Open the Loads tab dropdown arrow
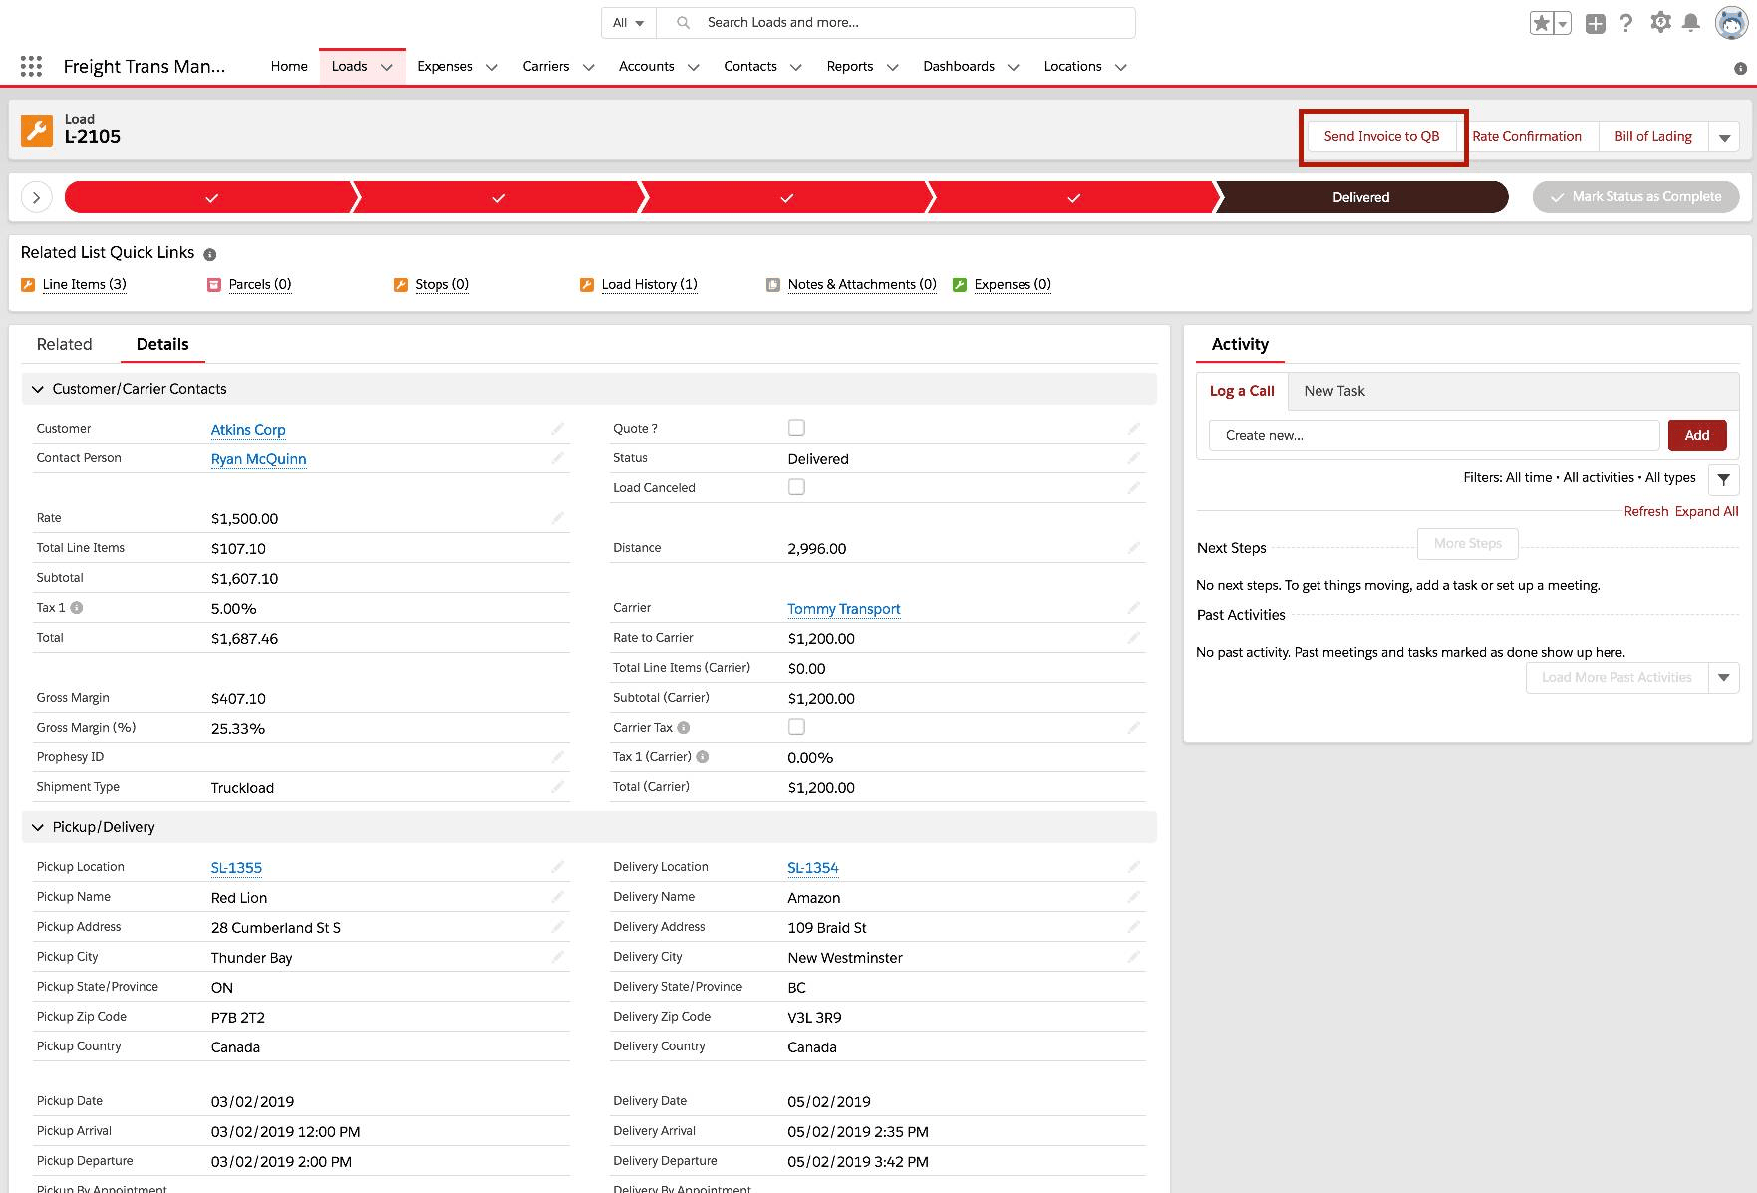 (x=387, y=67)
